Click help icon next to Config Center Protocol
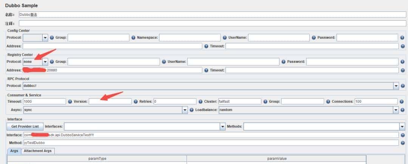The width and height of the screenshot is (408, 164). coord(52,38)
